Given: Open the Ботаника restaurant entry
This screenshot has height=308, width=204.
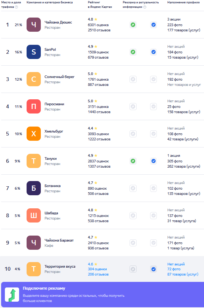Looking at the screenshot, I should point(52,186).
